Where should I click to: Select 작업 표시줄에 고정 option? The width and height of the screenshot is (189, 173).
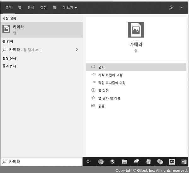pos(112,83)
